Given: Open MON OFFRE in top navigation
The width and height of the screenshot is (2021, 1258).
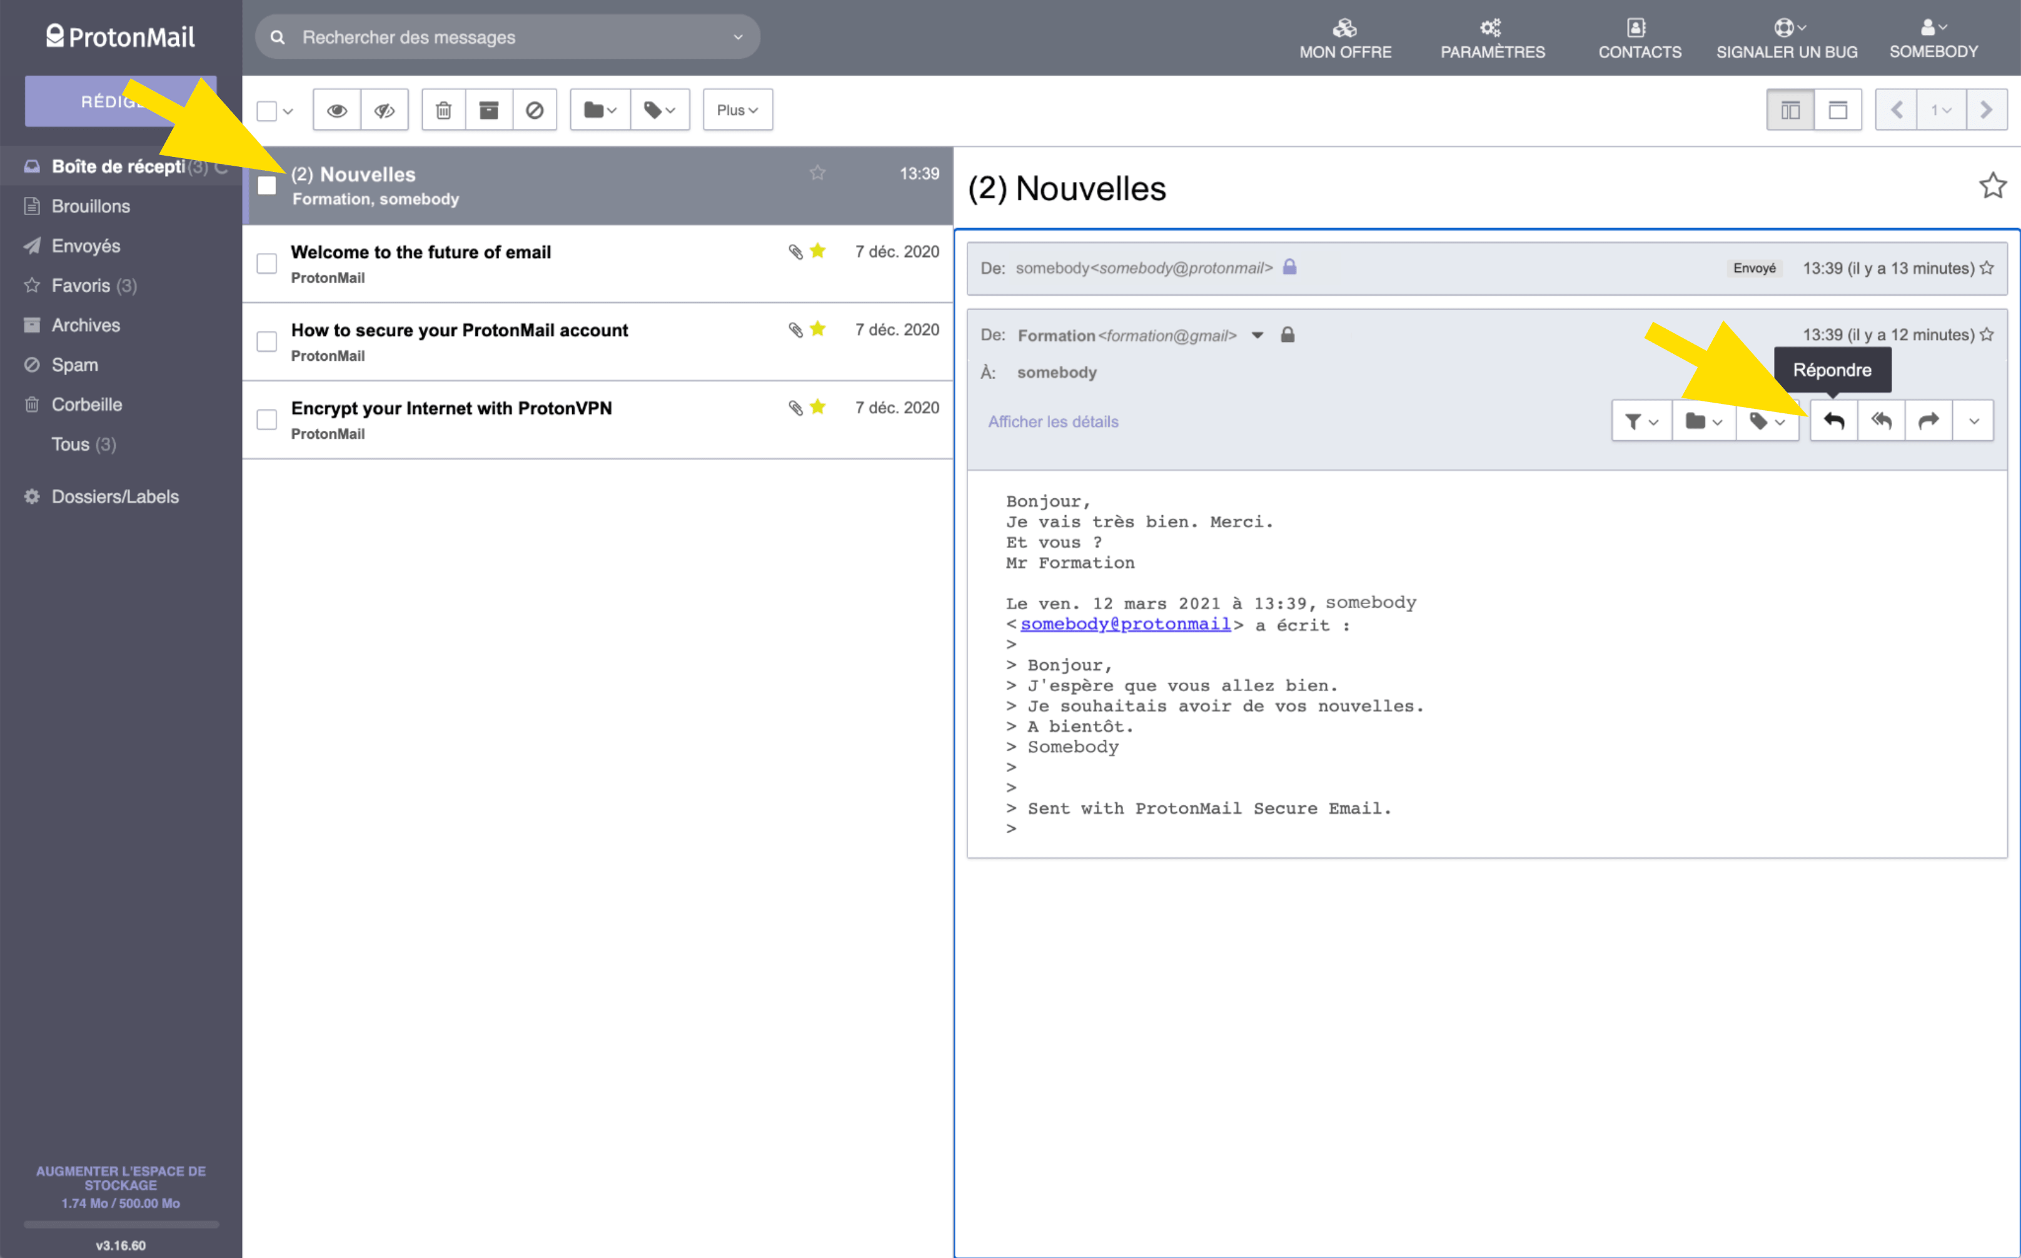Looking at the screenshot, I should pos(1346,39).
